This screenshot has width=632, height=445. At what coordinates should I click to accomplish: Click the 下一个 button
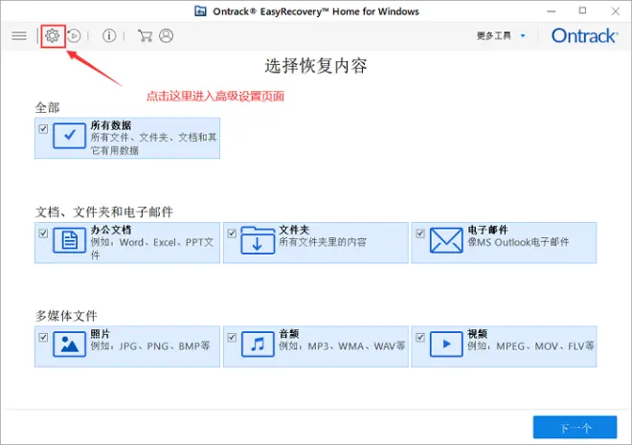click(575, 427)
